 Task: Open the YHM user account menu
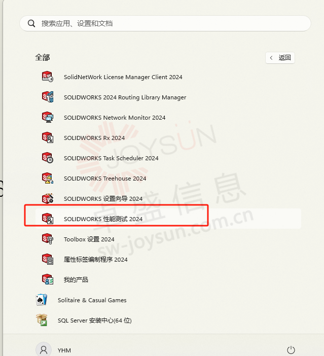(x=54, y=350)
